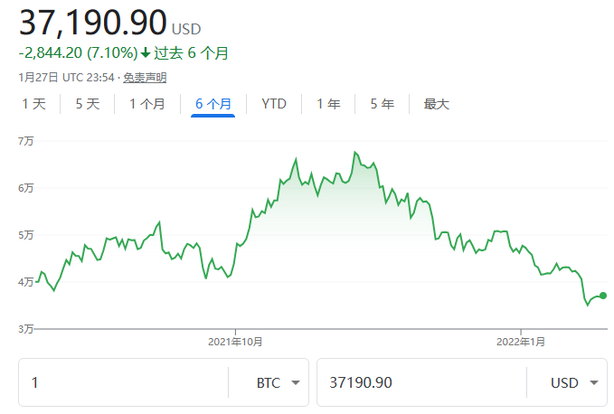Open the 免责声明 disclaimer link
Viewport: 614px width, 414px height.
coord(145,78)
